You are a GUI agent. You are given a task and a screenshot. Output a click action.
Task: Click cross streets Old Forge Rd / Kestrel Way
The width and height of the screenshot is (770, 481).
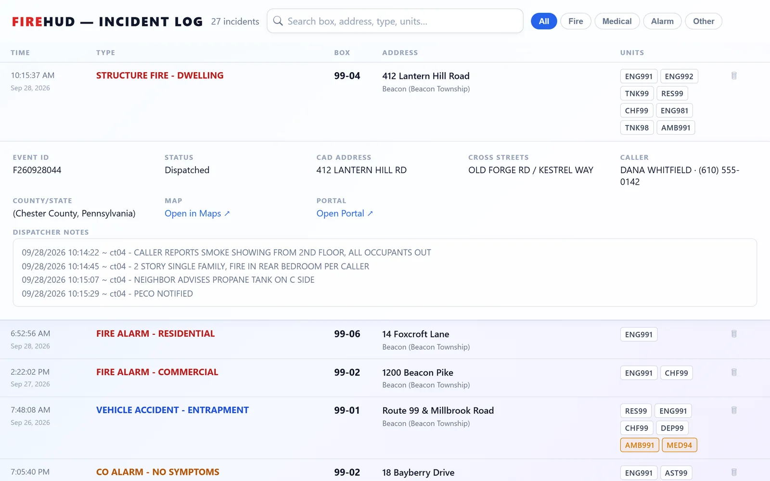531,170
